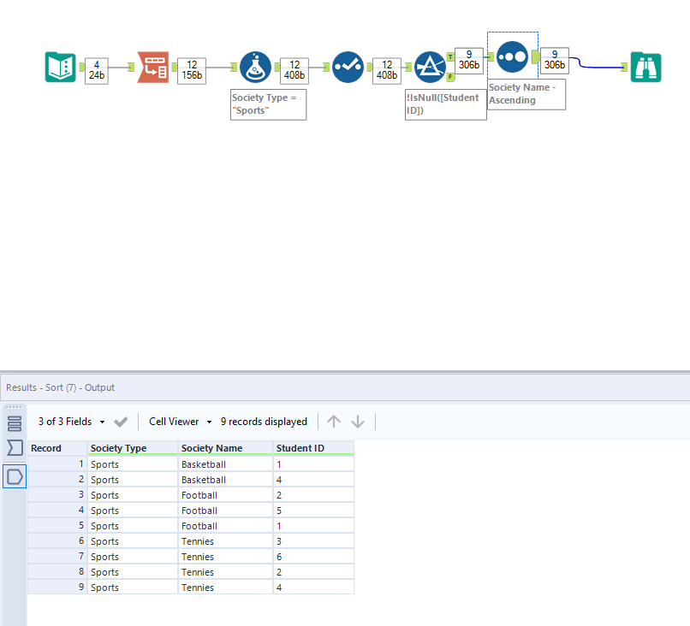Select Tennies cell in record 6
Image resolution: width=690 pixels, height=626 pixels.
click(225, 541)
